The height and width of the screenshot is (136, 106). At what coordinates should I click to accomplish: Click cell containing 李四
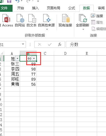point(12,69)
